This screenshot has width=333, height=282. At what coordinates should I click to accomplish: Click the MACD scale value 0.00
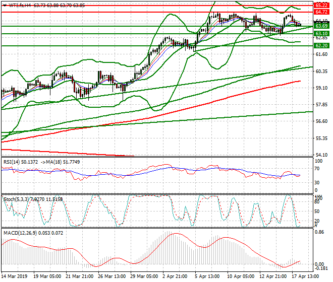(319, 264)
